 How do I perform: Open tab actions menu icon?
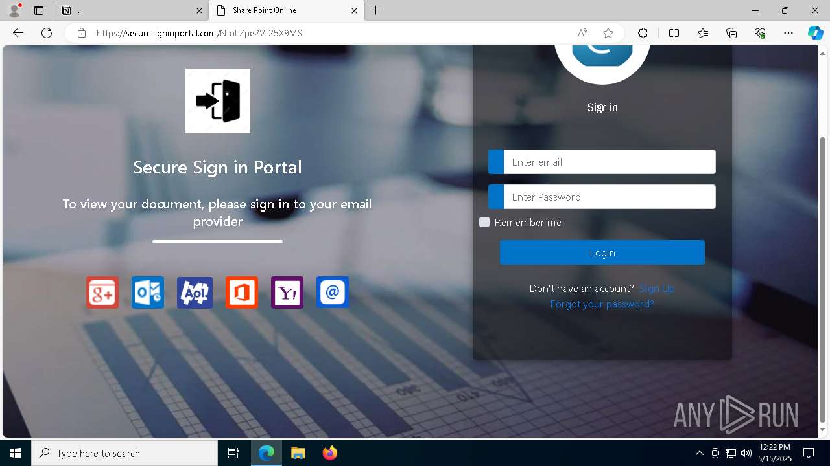coord(39,10)
